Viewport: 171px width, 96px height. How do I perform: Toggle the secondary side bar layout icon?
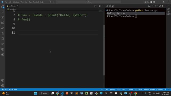click(151, 2)
